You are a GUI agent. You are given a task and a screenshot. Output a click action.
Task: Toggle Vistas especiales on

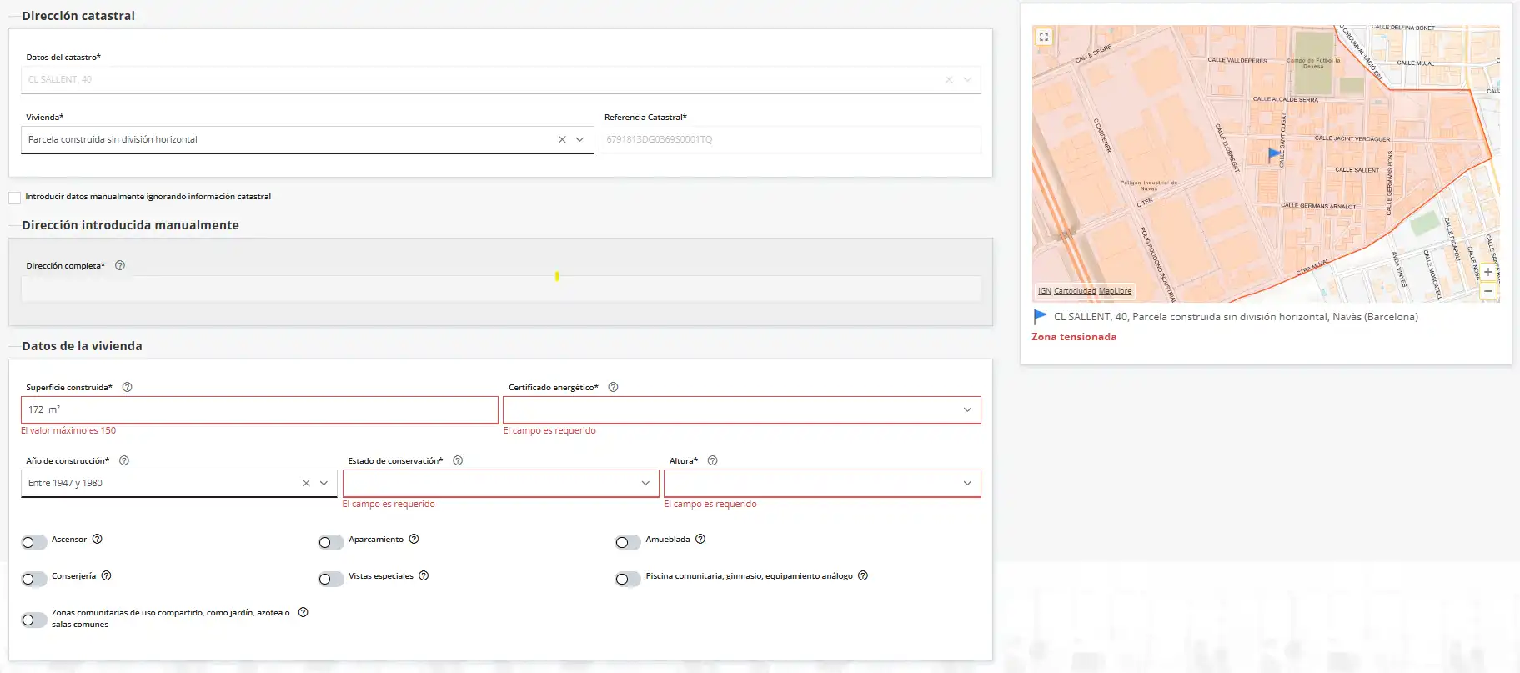331,580
